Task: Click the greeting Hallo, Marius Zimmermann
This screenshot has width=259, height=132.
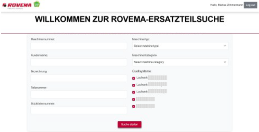Action: (x=226, y=5)
